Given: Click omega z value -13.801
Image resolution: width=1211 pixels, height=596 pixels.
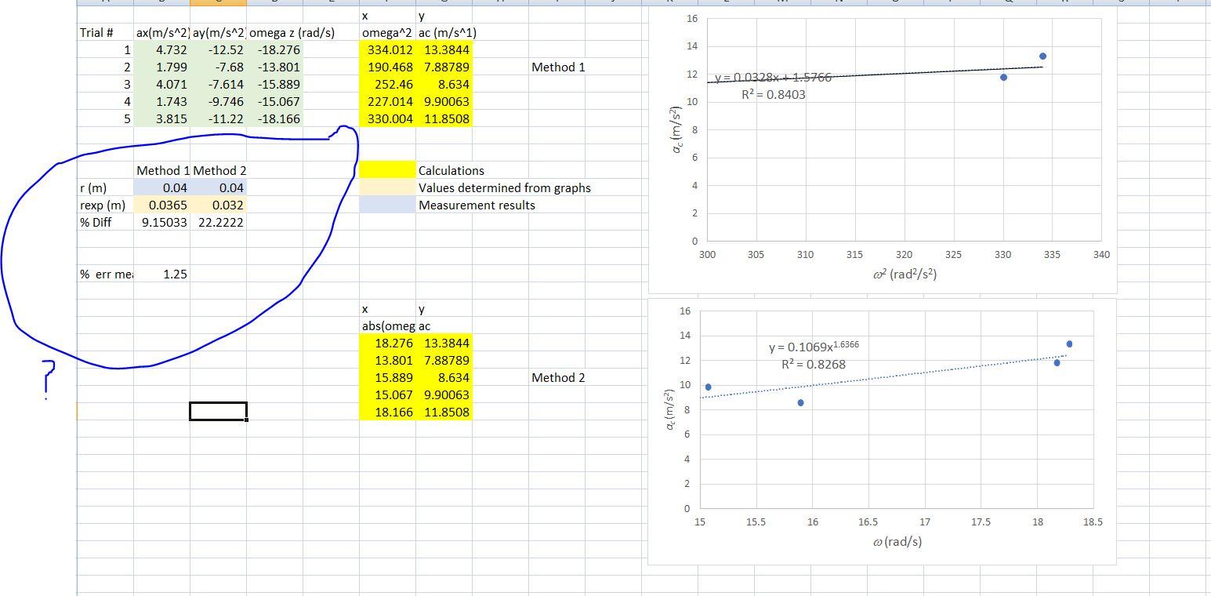Looking at the screenshot, I should point(274,67).
